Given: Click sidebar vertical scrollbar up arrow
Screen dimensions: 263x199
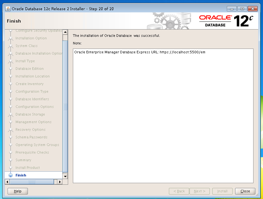Looking at the screenshot, I should (x=65, y=32).
